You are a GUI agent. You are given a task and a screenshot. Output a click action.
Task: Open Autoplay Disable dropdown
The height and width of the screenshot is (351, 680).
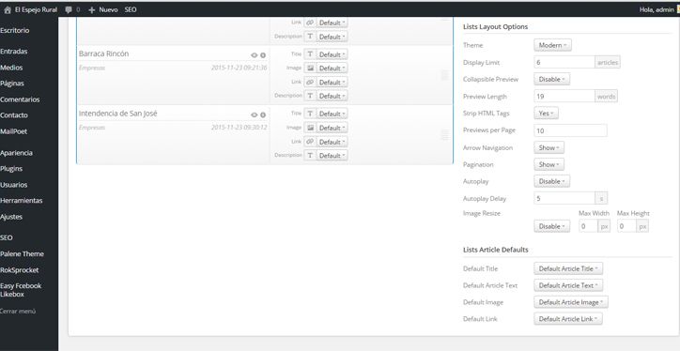[551, 181]
